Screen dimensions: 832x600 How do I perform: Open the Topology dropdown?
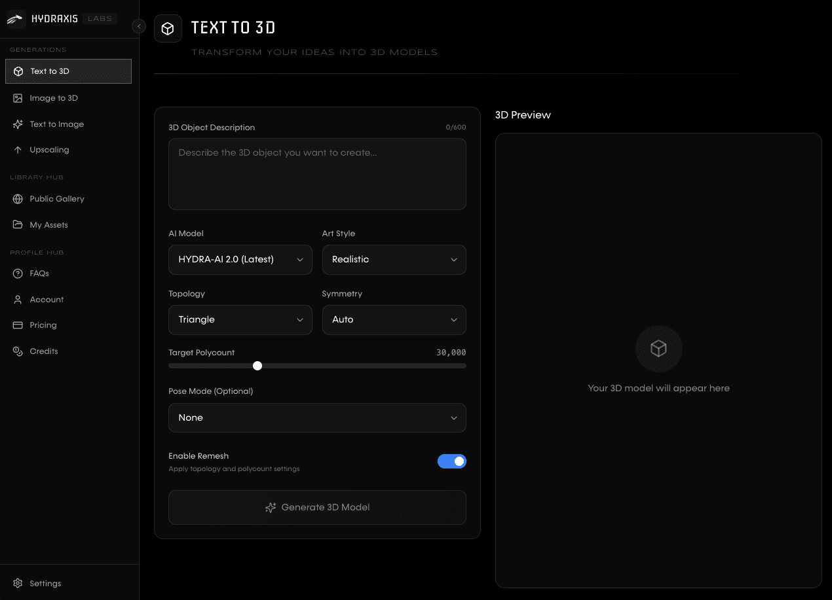[240, 320]
